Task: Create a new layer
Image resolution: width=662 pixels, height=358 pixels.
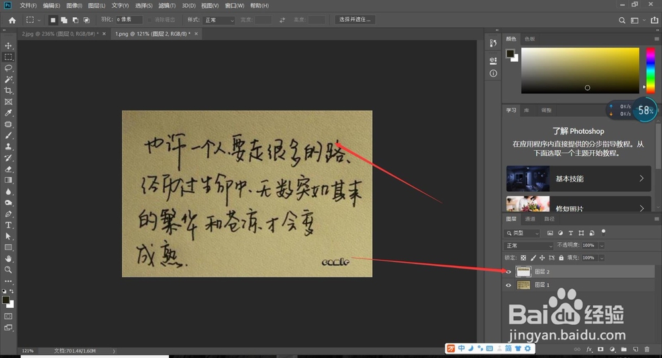Action: pos(636,349)
